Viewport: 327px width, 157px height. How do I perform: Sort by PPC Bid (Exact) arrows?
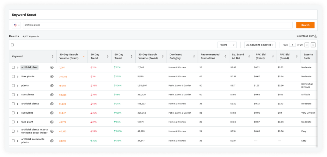pos(273,56)
